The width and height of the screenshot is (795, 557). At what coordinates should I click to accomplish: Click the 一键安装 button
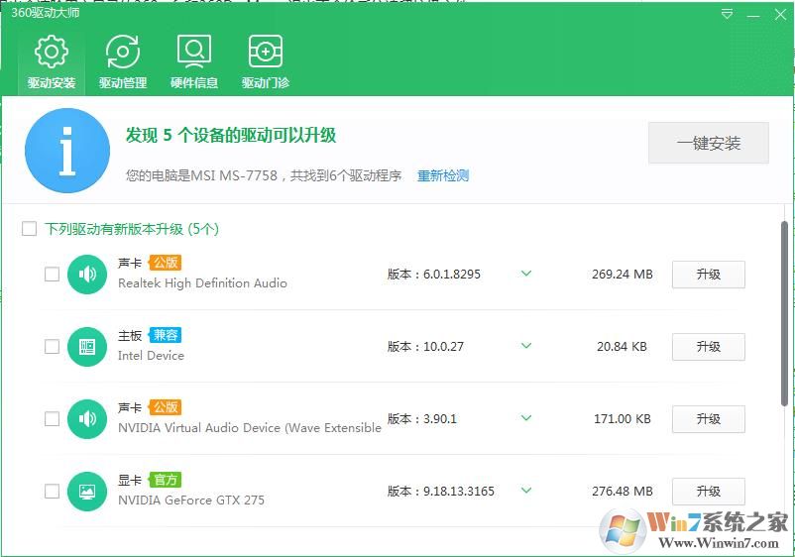pyautogui.click(x=708, y=143)
